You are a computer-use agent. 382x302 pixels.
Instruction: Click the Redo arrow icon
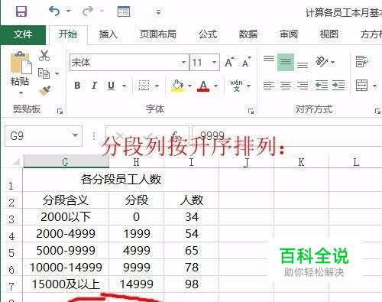[x=88, y=11]
